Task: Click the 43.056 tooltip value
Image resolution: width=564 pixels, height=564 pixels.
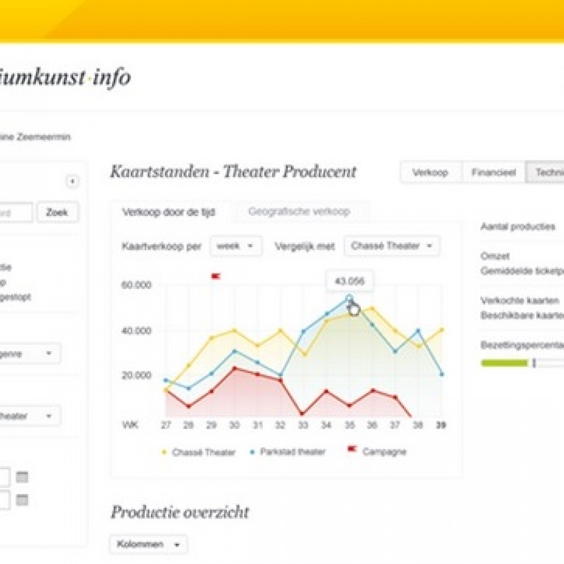Action: [349, 281]
